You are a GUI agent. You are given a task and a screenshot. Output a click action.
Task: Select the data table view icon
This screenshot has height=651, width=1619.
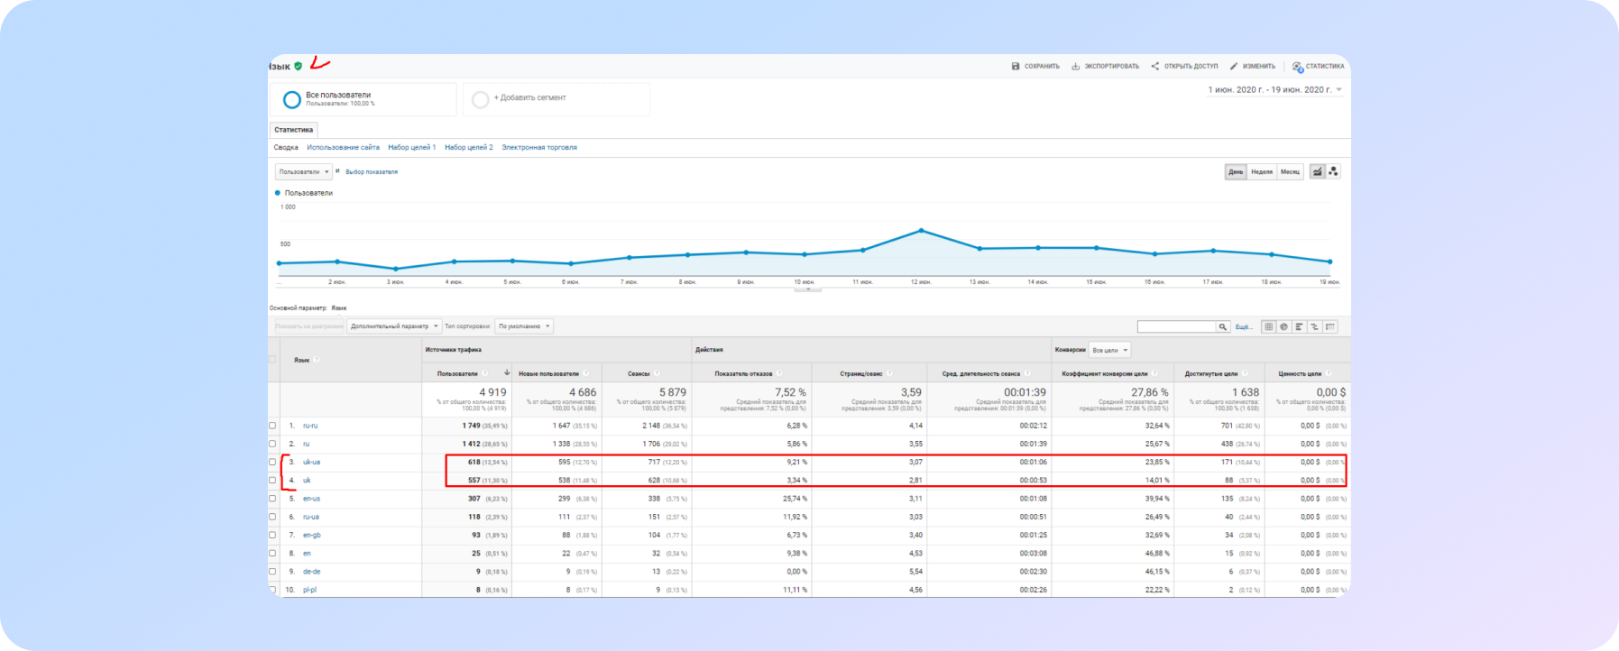[x=1269, y=326]
